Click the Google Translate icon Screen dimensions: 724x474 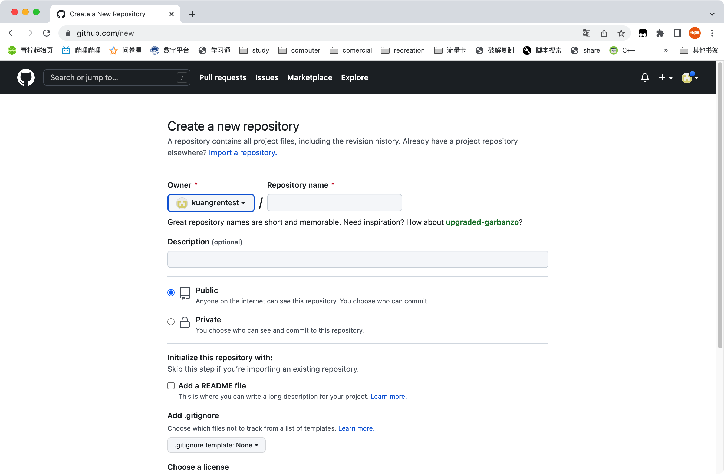[586, 33]
